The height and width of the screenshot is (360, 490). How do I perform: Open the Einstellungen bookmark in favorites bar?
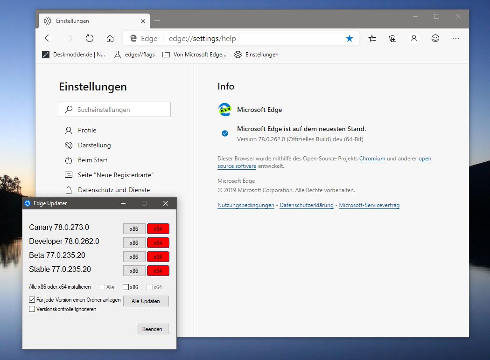point(256,55)
